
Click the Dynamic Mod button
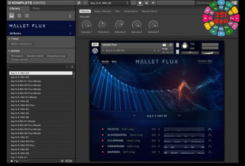coord(205,61)
